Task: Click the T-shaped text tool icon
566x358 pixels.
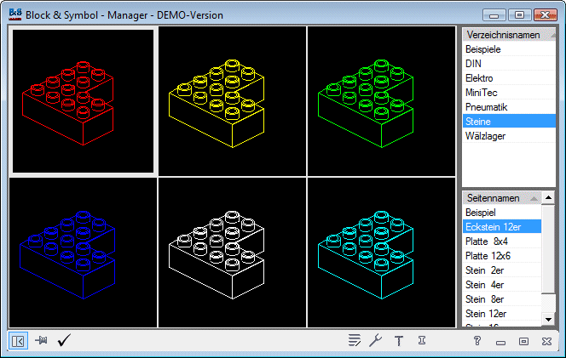Action: click(x=399, y=340)
